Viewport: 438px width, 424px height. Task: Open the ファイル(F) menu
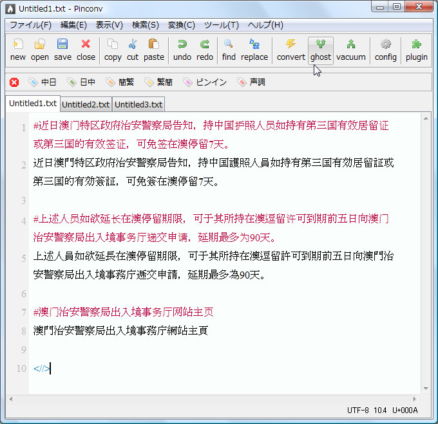pos(30,25)
